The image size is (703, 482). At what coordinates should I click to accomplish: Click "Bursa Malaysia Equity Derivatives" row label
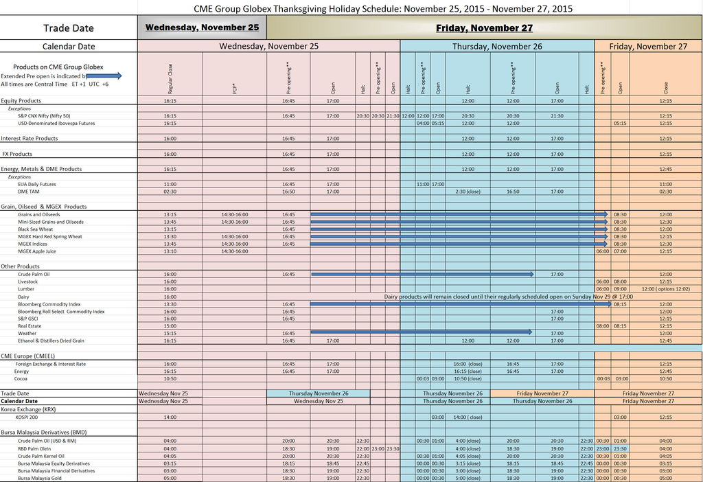click(x=54, y=463)
